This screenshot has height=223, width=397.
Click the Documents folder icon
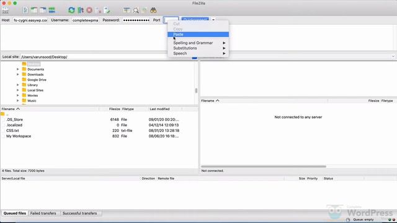pyautogui.click(x=24, y=69)
